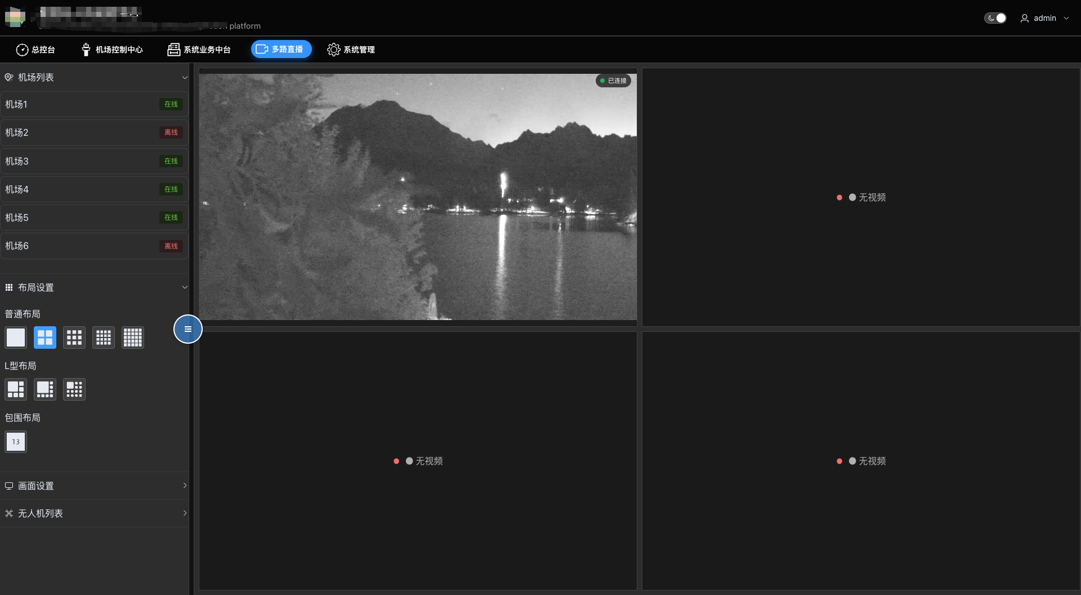The width and height of the screenshot is (1081, 595).
Task: Select the bottom-left 无视频 video pane
Action: coord(418,461)
